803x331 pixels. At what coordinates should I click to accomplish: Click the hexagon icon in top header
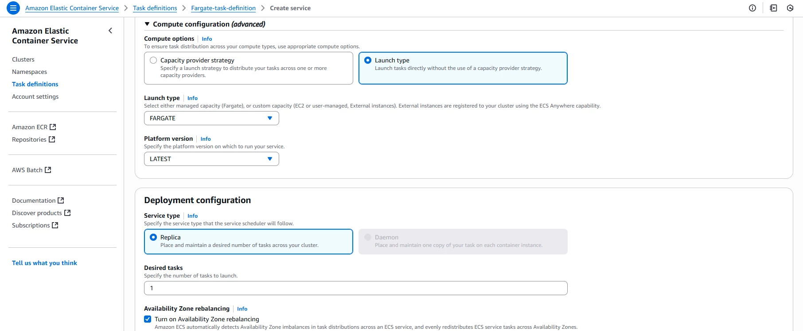[790, 8]
